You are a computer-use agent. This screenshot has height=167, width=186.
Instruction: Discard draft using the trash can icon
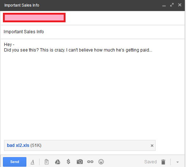point(163,162)
